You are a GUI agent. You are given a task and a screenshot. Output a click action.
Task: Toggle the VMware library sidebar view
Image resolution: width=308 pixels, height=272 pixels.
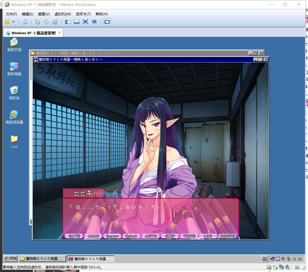coord(68,22)
